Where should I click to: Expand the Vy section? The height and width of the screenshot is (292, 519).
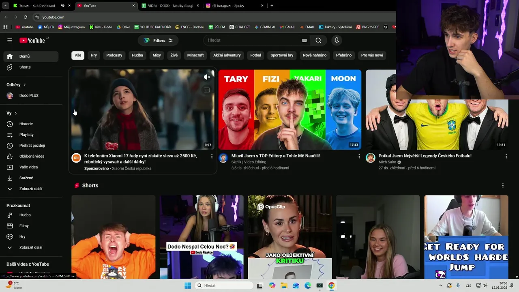12,113
